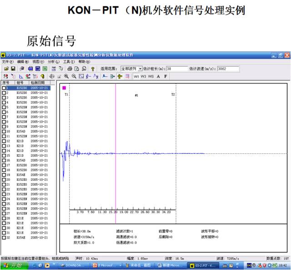Click the zoom out magnifier icon
The height and width of the screenshot is (270, 291).
pos(74,76)
